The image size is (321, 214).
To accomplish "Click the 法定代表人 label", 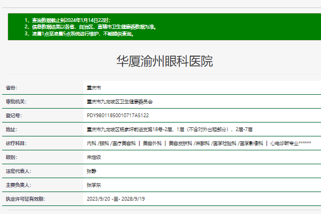I will tap(18, 171).
